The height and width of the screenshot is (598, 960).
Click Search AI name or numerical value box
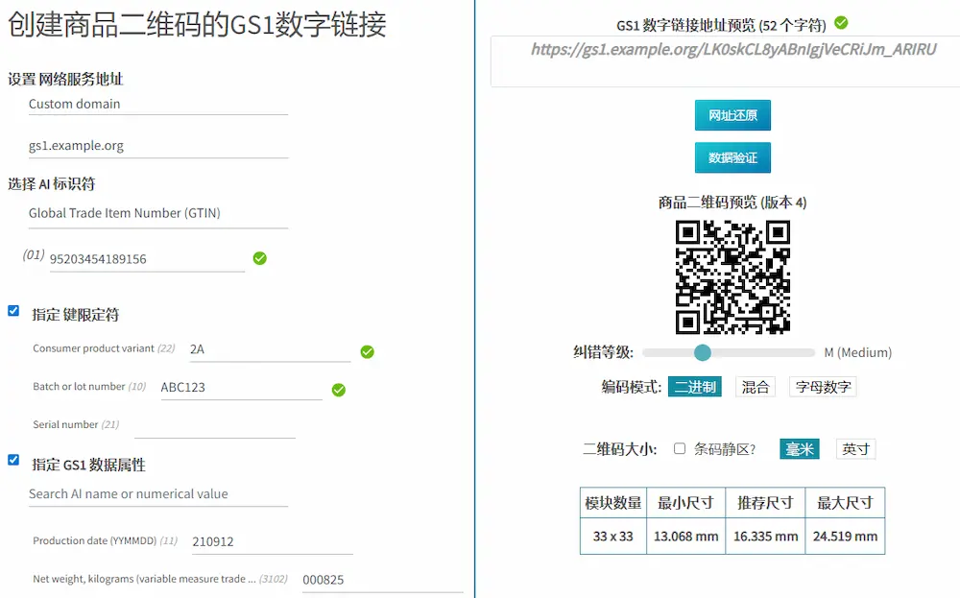(158, 494)
